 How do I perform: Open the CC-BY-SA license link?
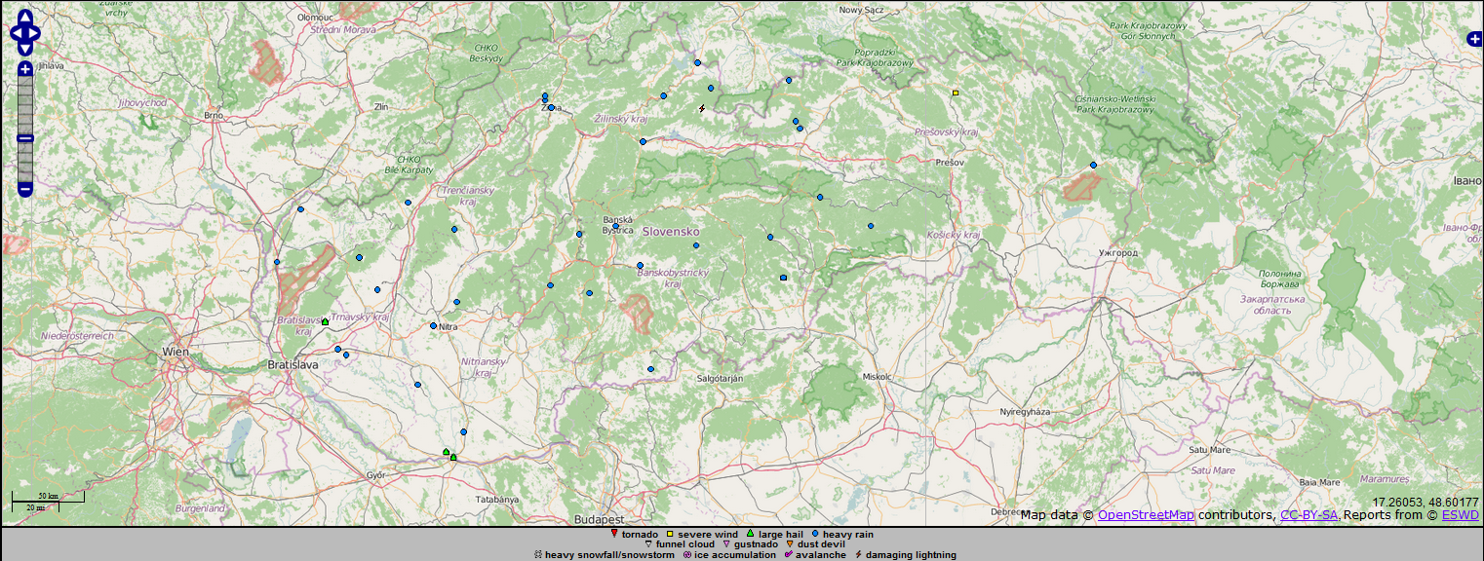pyautogui.click(x=1308, y=515)
